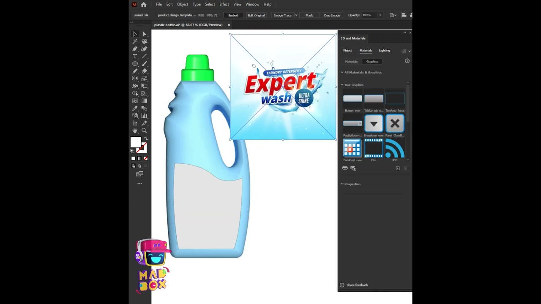Viewport: 541px width, 304px height.
Task: Select the Width tool
Action: [x=135, y=86]
